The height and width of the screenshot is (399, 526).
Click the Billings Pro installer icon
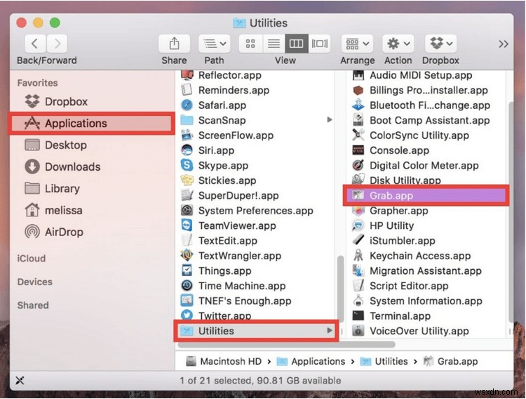tap(358, 90)
